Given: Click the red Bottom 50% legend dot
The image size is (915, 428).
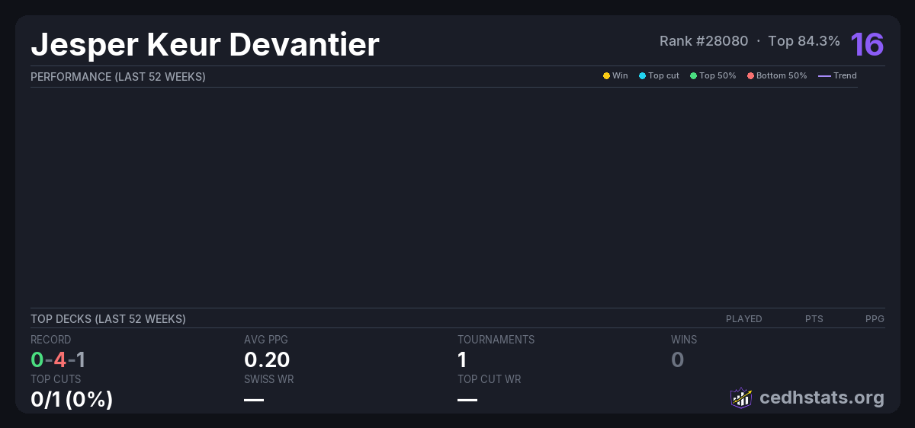Looking at the screenshot, I should pos(750,76).
